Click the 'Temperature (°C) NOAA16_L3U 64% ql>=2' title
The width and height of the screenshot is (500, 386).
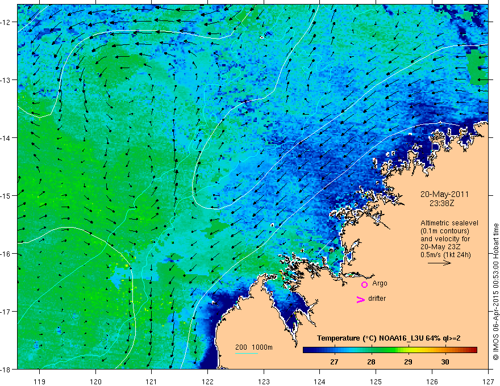389,338
